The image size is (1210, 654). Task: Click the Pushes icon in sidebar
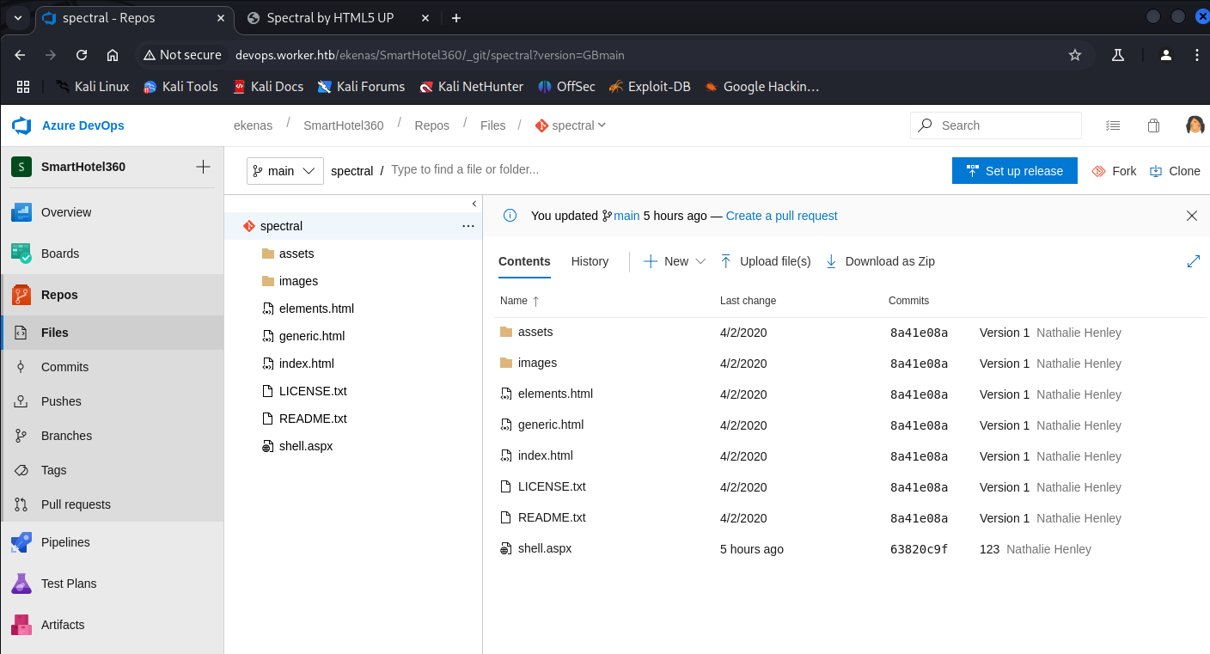pyautogui.click(x=21, y=401)
